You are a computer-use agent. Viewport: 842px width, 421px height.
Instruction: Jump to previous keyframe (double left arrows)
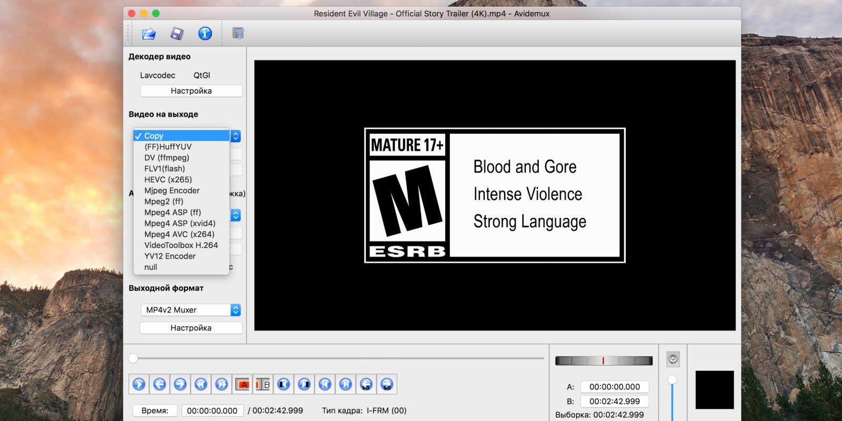201,384
